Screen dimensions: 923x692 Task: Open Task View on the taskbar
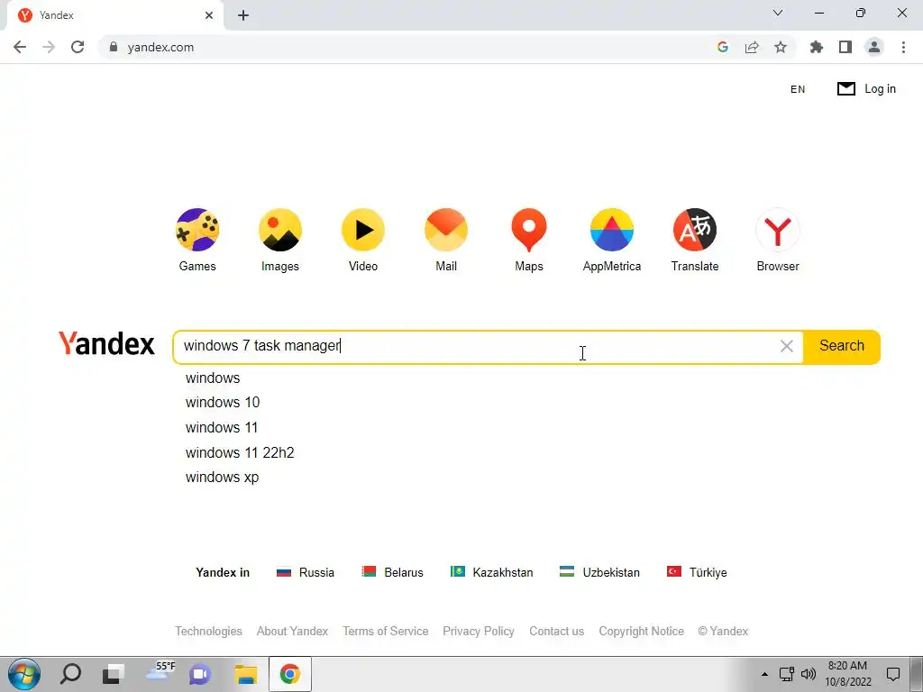114,674
